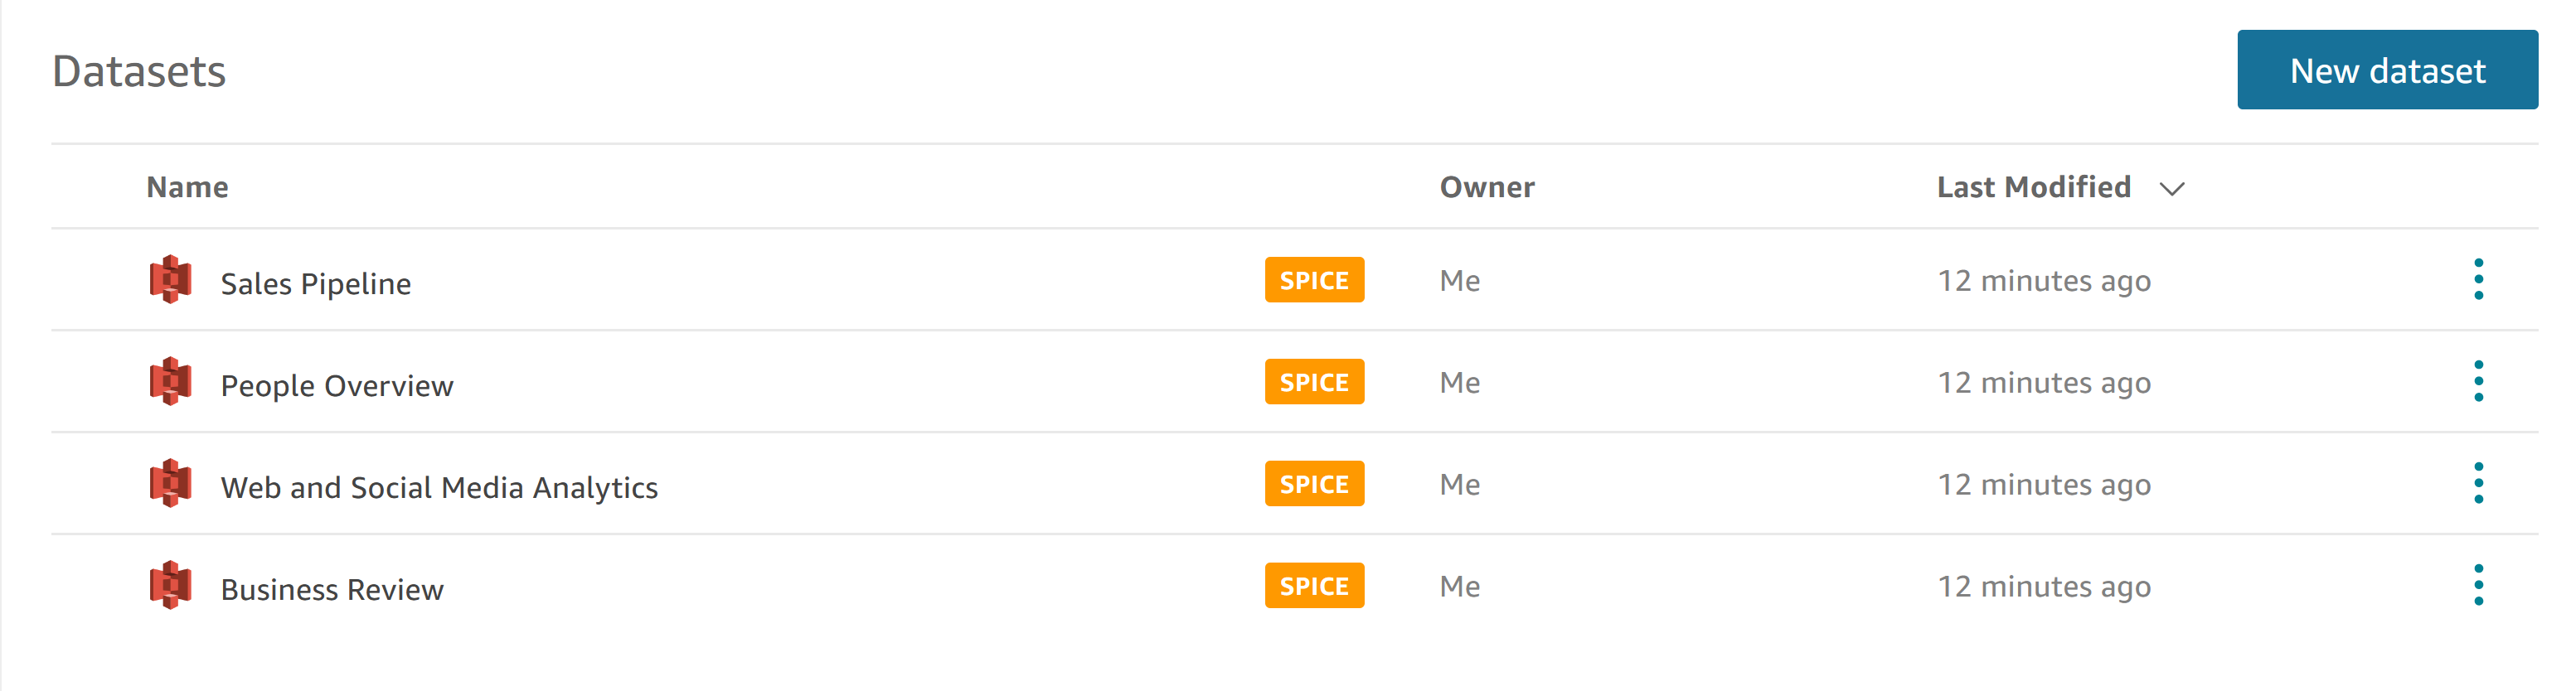Click the SPICE badge on Sales Pipeline

1314,280
